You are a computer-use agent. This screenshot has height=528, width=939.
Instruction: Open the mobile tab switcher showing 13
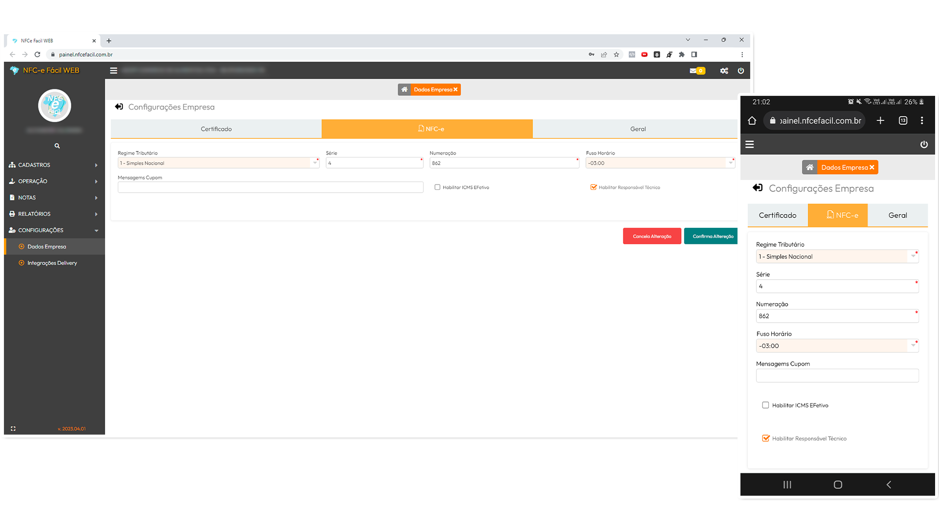pos(903,121)
